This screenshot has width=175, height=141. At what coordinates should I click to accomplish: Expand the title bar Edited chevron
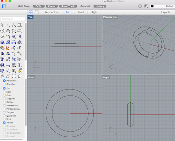point(125,1)
